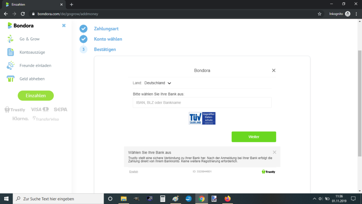This screenshot has height=204, width=362.
Task: Open a new browser tab
Action: click(x=71, y=4)
